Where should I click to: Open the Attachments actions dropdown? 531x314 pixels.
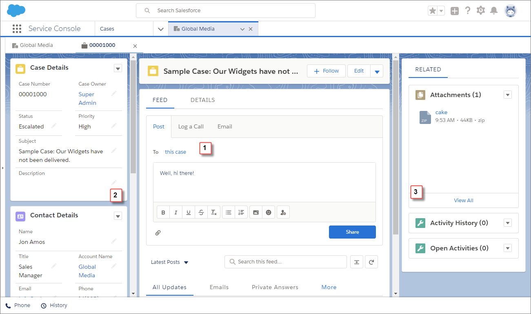508,95
